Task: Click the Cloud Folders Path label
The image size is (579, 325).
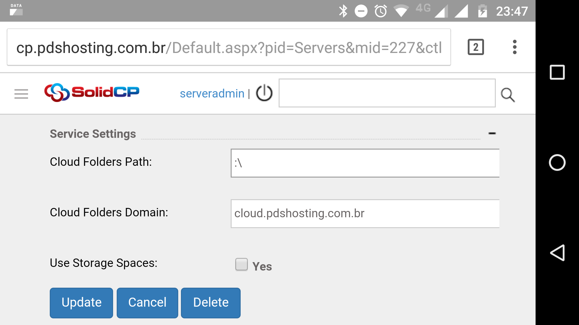Action: point(101,162)
